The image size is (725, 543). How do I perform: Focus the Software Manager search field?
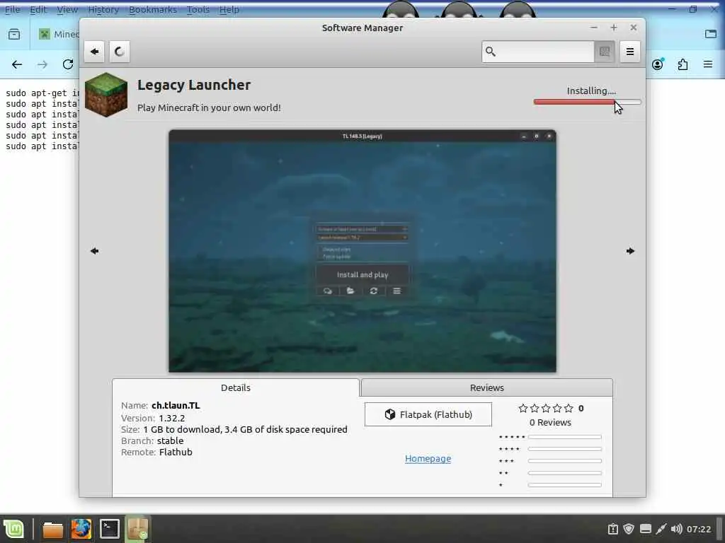tap(538, 51)
